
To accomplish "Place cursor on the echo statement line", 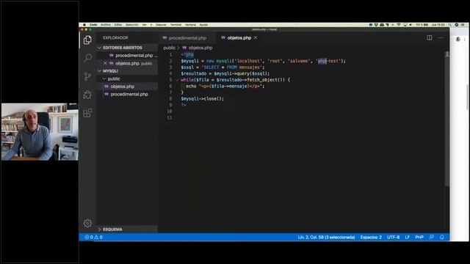I will 225,87.
